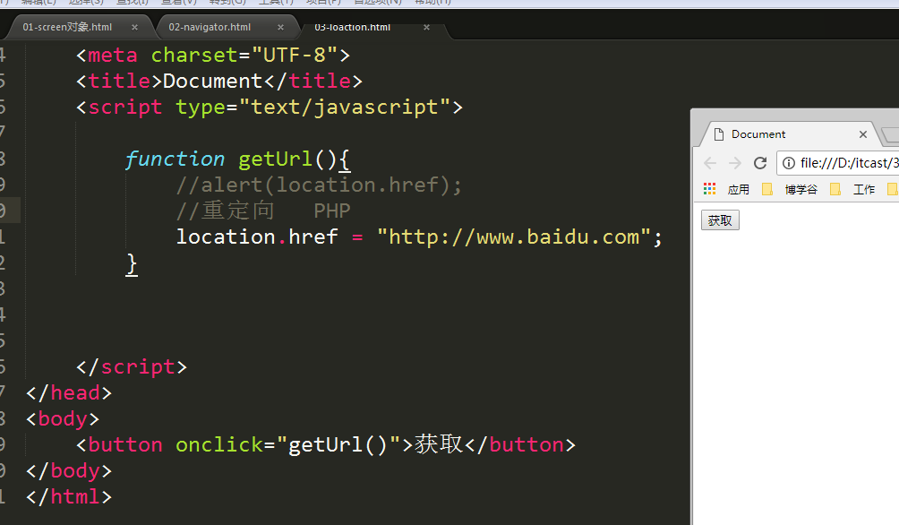Close the 02-navigator.html tab

[280, 27]
